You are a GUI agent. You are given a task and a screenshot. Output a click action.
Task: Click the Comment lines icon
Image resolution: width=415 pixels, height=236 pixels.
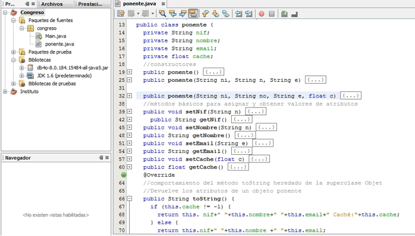pos(284,14)
